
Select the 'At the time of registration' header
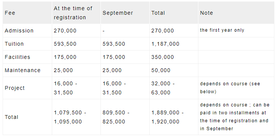click(73, 13)
